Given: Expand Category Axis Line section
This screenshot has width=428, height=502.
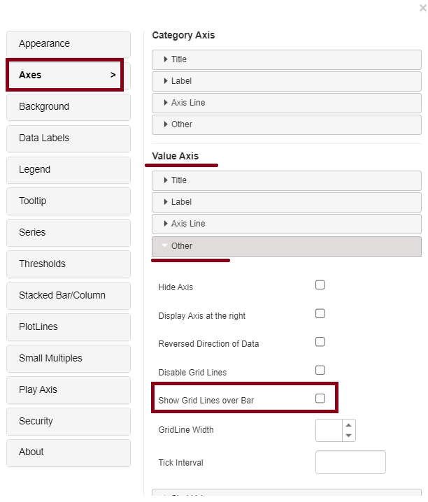Looking at the screenshot, I should (286, 103).
